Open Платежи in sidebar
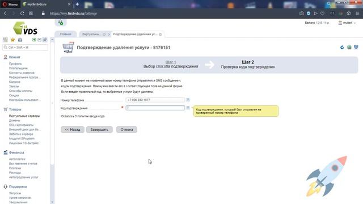 point(15,168)
